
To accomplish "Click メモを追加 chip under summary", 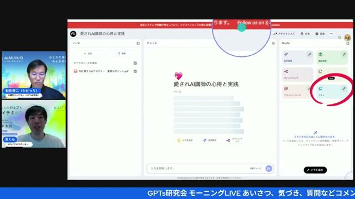I will click(x=185, y=140).
